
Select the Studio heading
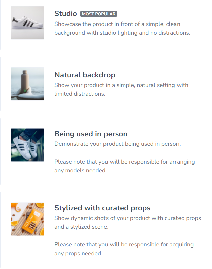tap(66, 14)
